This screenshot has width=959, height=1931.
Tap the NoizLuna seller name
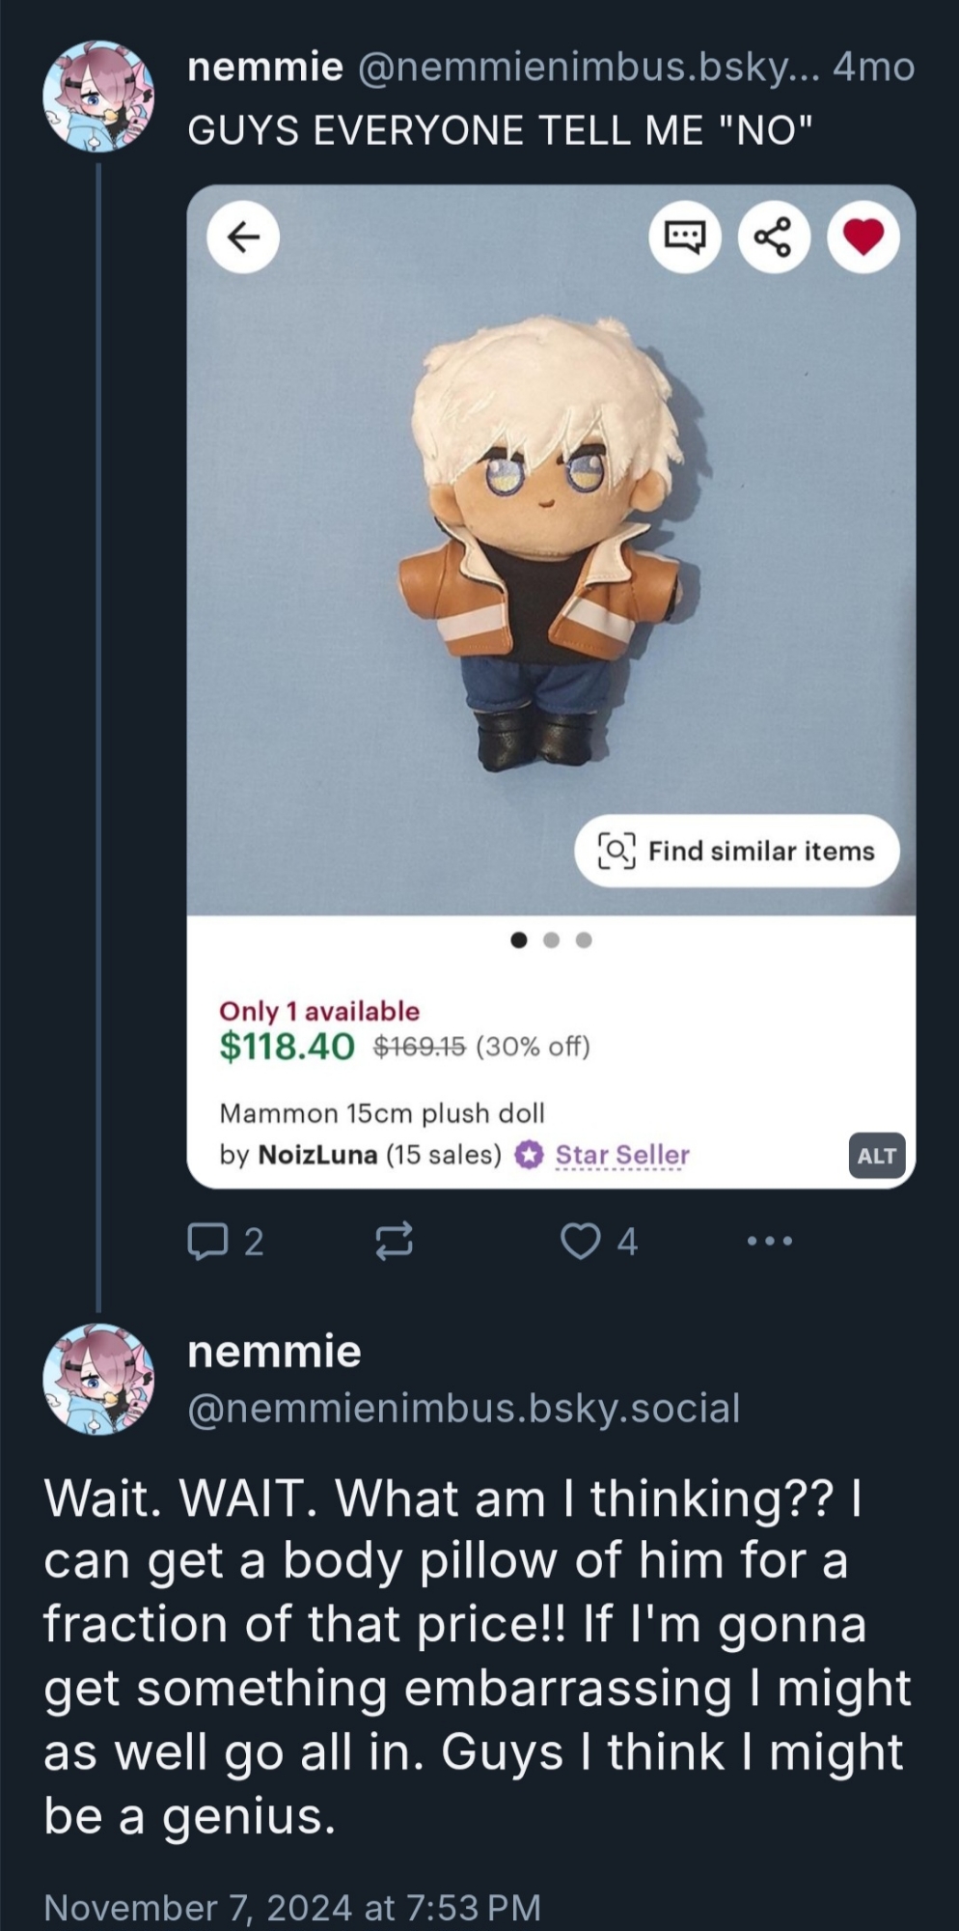click(x=317, y=1155)
